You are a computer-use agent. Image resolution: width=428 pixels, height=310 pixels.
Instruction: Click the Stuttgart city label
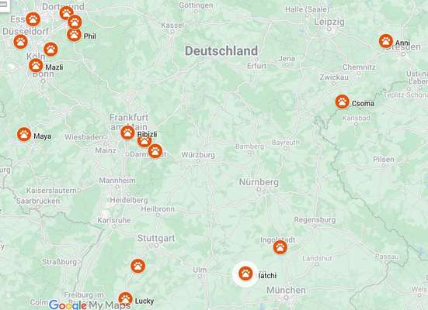click(x=156, y=238)
